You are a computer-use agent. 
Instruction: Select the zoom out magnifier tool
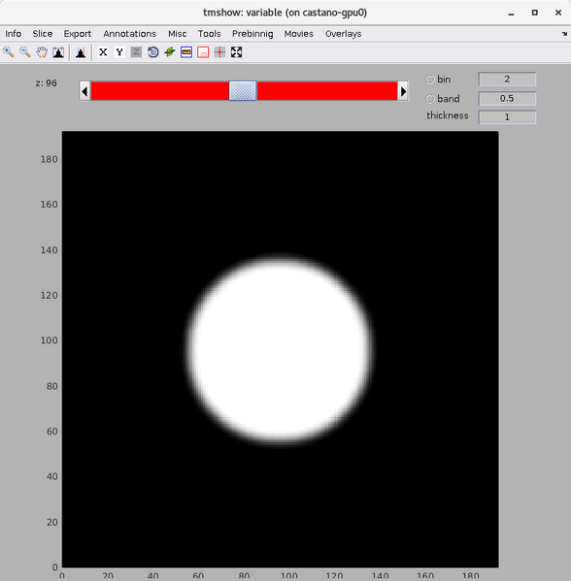tap(25, 52)
